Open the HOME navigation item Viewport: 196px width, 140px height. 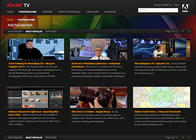pyautogui.click(x=10, y=12)
